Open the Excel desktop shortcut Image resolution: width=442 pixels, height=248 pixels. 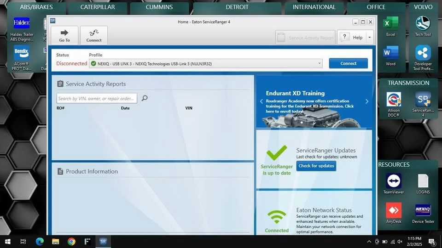click(x=391, y=26)
